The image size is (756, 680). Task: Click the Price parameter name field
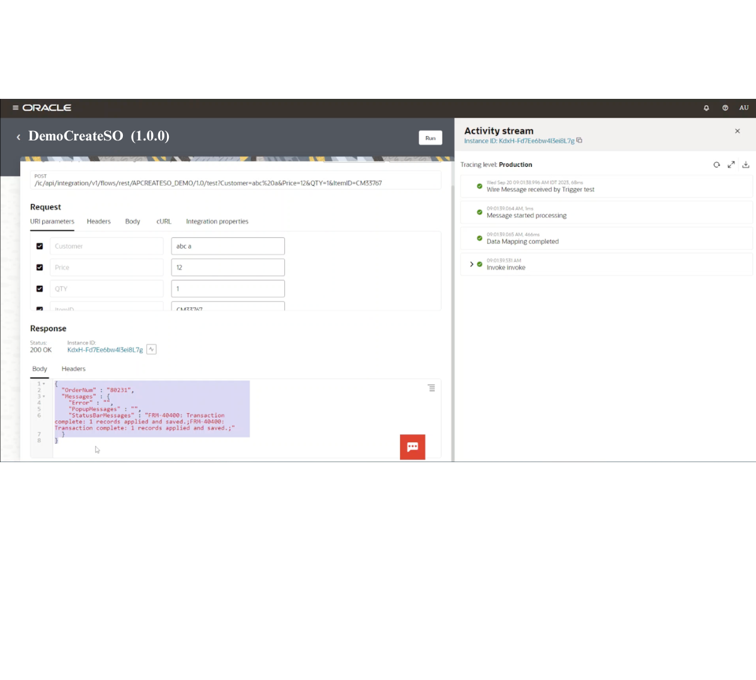(x=106, y=268)
